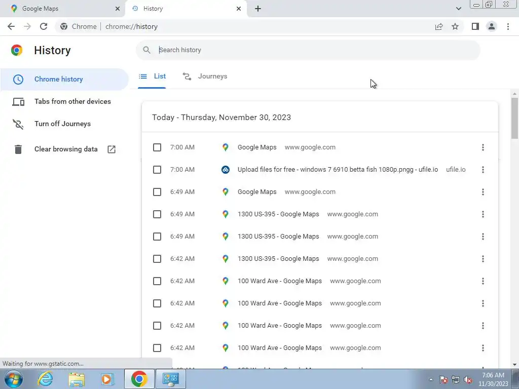
Task: Open the Windows Start button
Action: pyautogui.click(x=14, y=379)
